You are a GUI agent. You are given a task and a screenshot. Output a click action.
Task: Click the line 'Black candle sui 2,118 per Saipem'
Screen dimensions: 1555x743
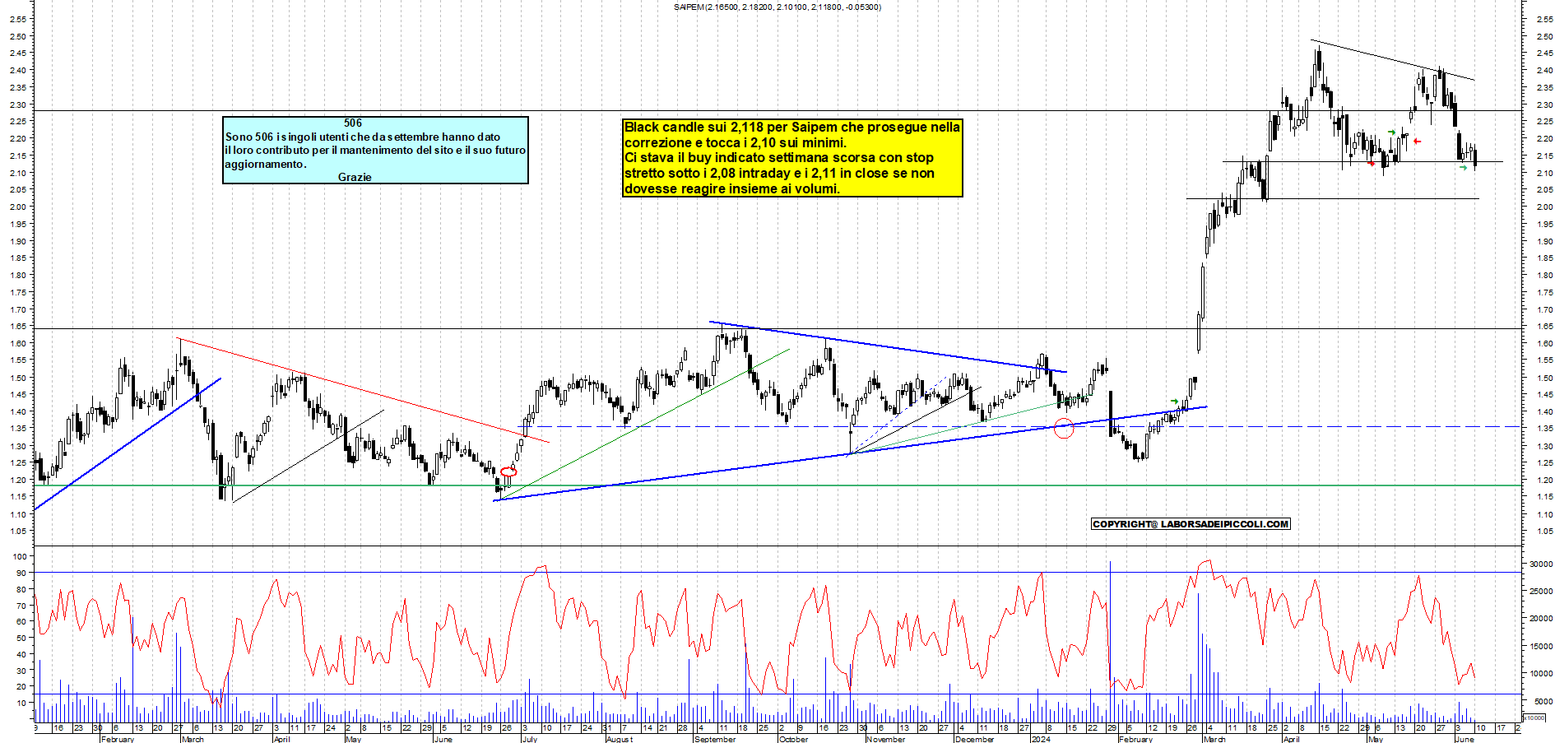click(x=792, y=127)
